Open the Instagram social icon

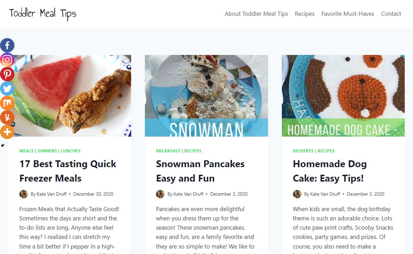[7, 60]
